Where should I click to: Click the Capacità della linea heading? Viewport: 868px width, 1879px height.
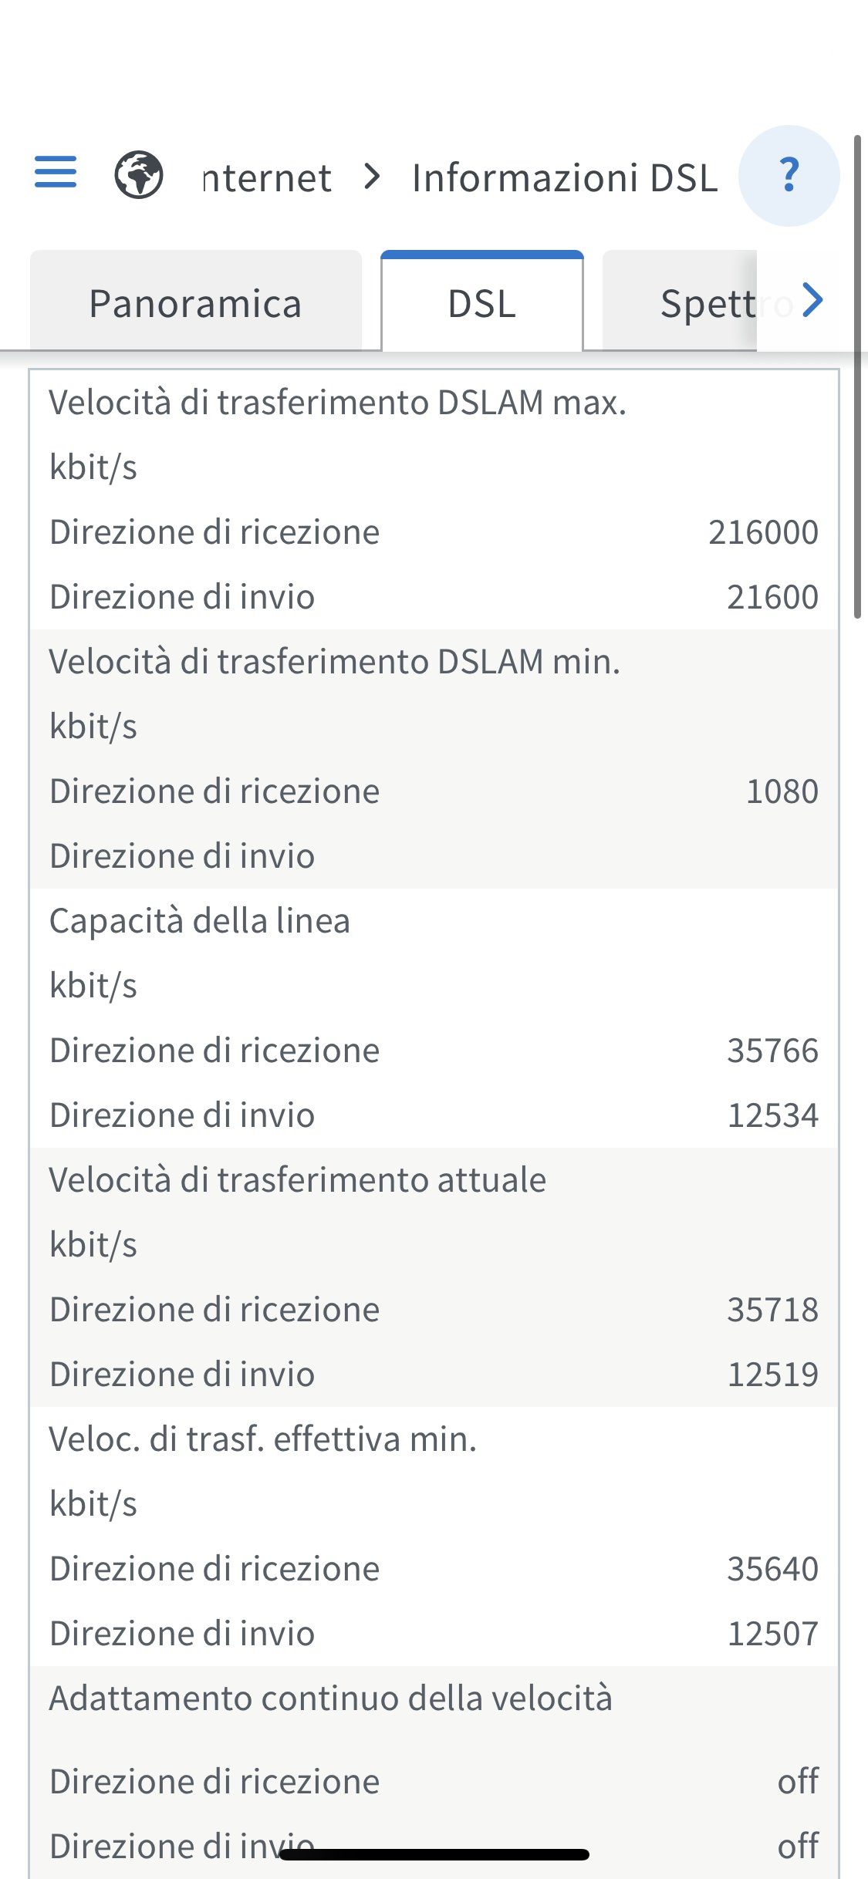click(x=200, y=921)
